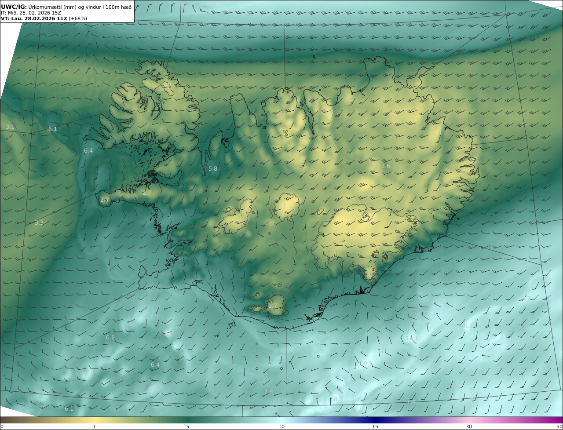Screen dimensions: 563x430
Task: Click the 0 tick on the colorbar
Action: tap(2, 426)
